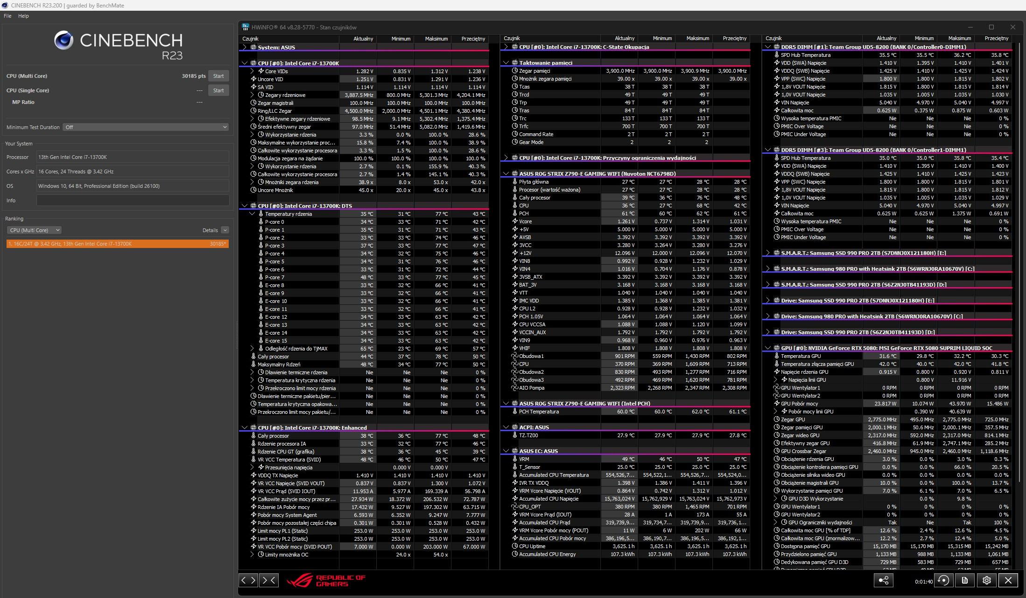Reset min/max values with clock icon
The image size is (1026, 598).
coord(943,580)
